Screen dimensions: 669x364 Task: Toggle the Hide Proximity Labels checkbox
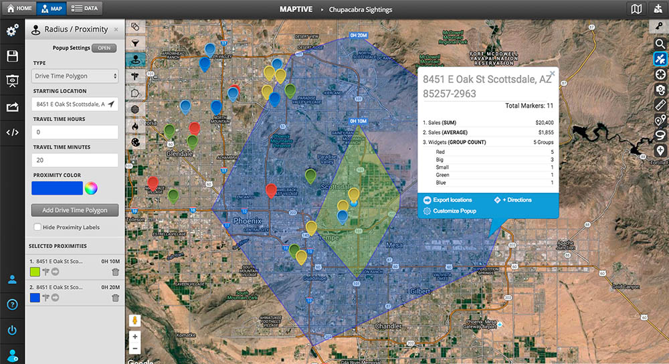(x=37, y=227)
